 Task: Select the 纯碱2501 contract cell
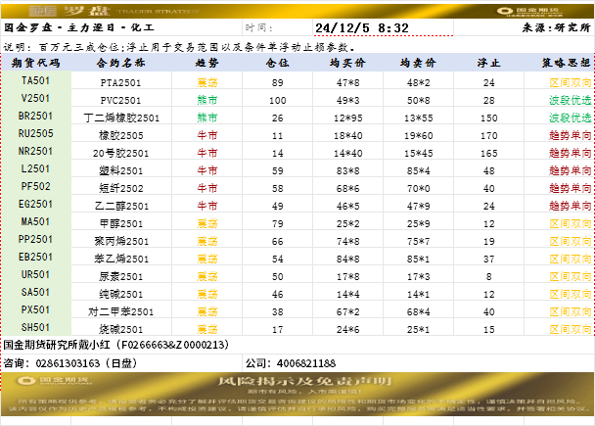click(x=121, y=294)
